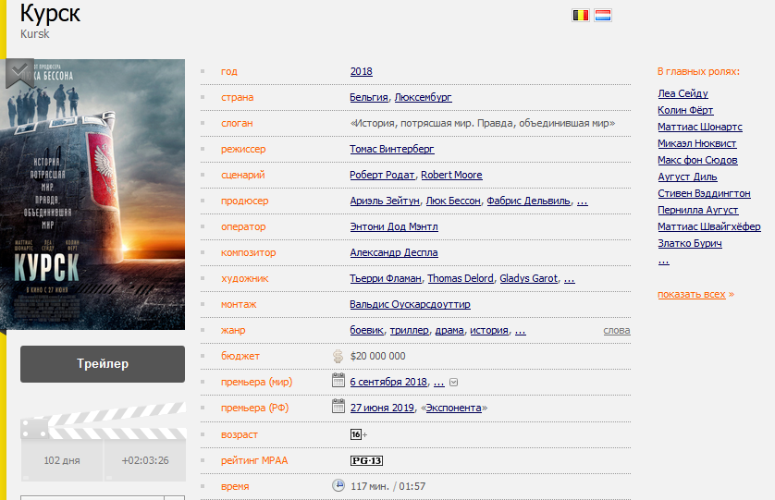Open actor Леа Сейду

click(x=683, y=93)
